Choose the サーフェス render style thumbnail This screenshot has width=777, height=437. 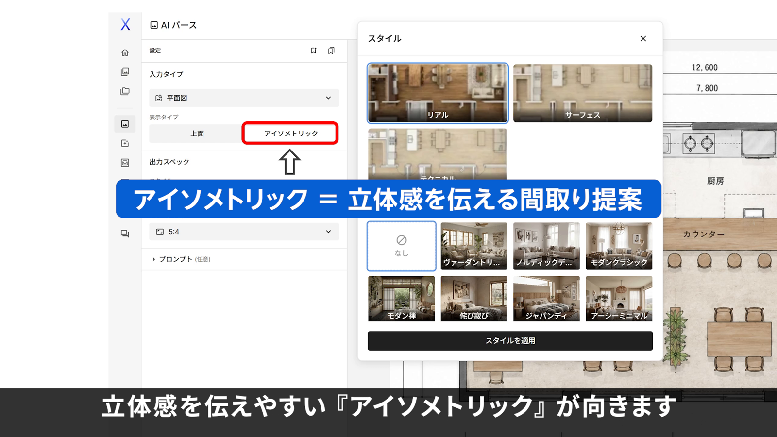583,93
